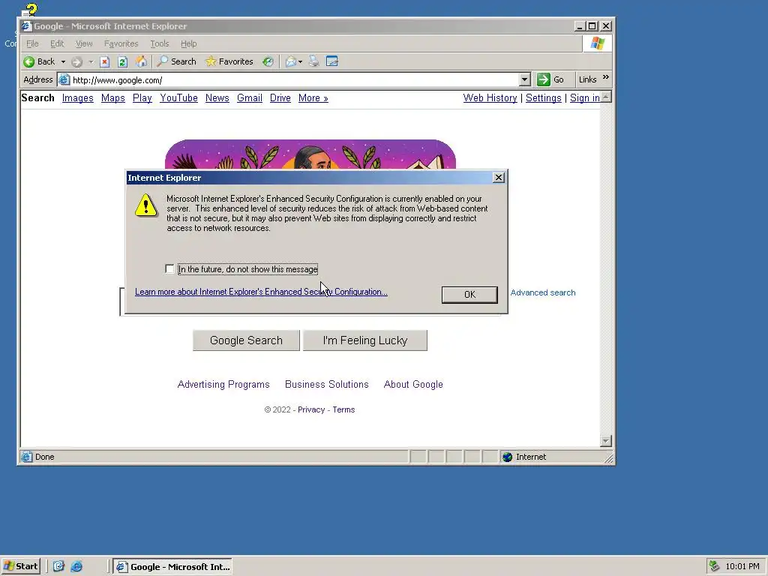Expand the Back button history dropdown
The height and width of the screenshot is (576, 768).
63,61
